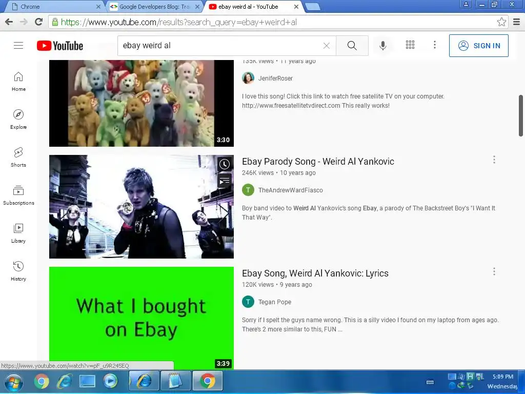Play the What I bought on Ebay thumbnail
This screenshot has width=525, height=394.
[142, 318]
